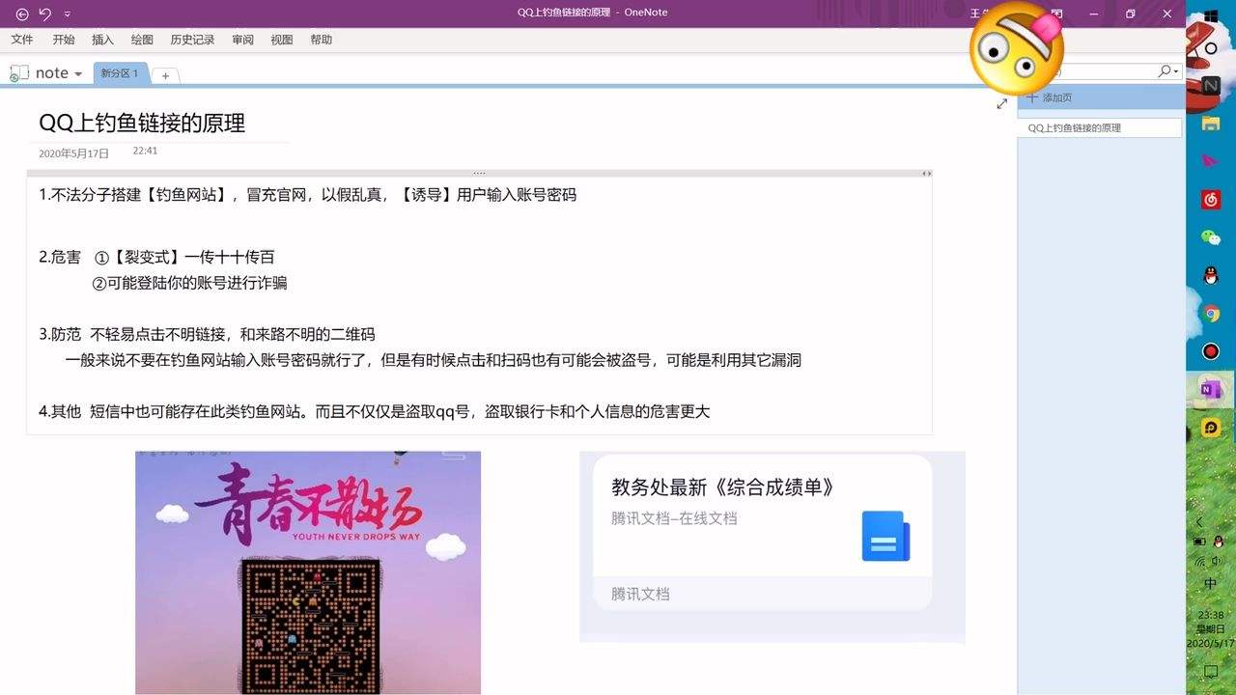The width and height of the screenshot is (1236, 695).
Task: Open WeChat from the taskbar
Action: click(x=1211, y=237)
